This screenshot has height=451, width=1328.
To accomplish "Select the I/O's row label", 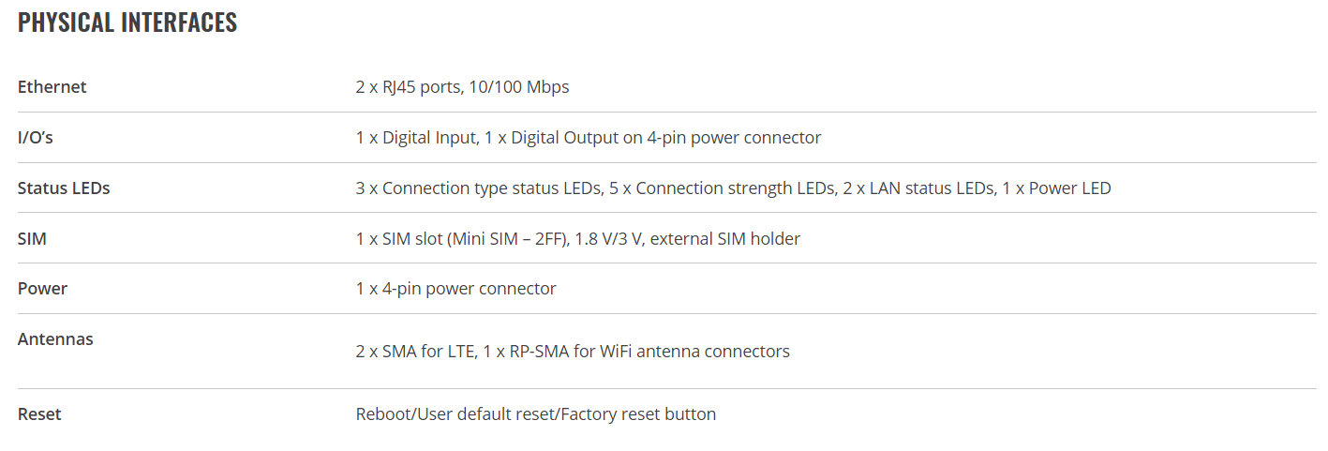I will 36,138.
